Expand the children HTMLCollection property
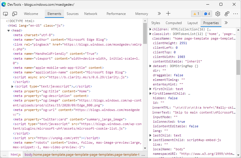 tap(150, 29)
